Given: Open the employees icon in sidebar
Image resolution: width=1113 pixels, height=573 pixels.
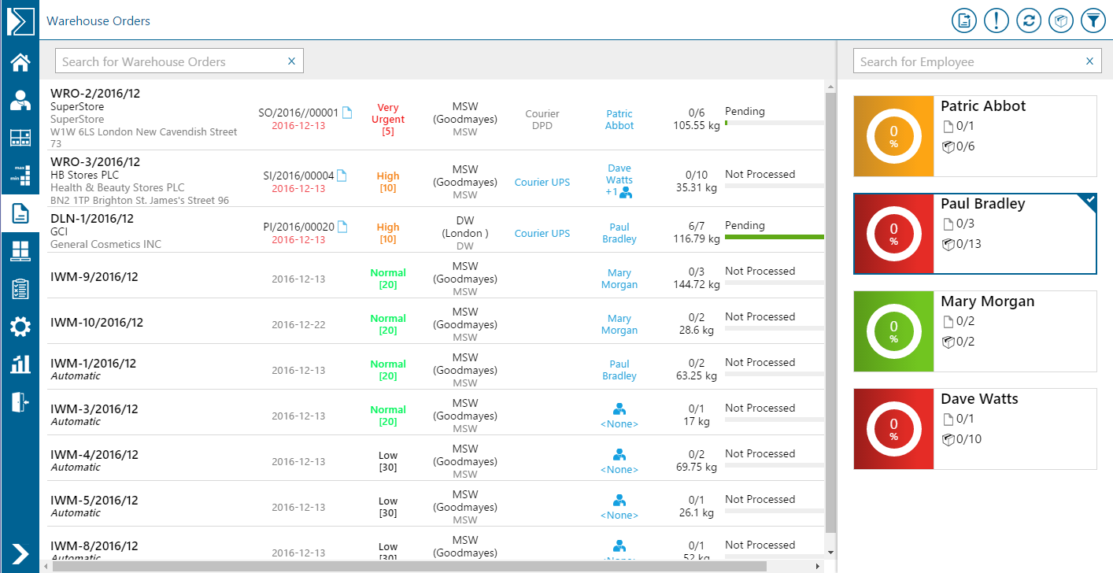Looking at the screenshot, I should (20, 100).
